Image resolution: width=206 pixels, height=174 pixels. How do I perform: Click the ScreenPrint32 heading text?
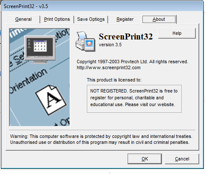click(x=126, y=36)
